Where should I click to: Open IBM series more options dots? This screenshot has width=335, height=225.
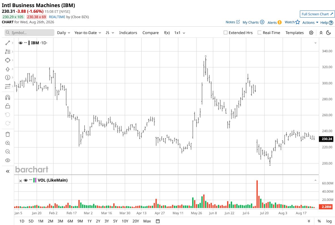26,43
